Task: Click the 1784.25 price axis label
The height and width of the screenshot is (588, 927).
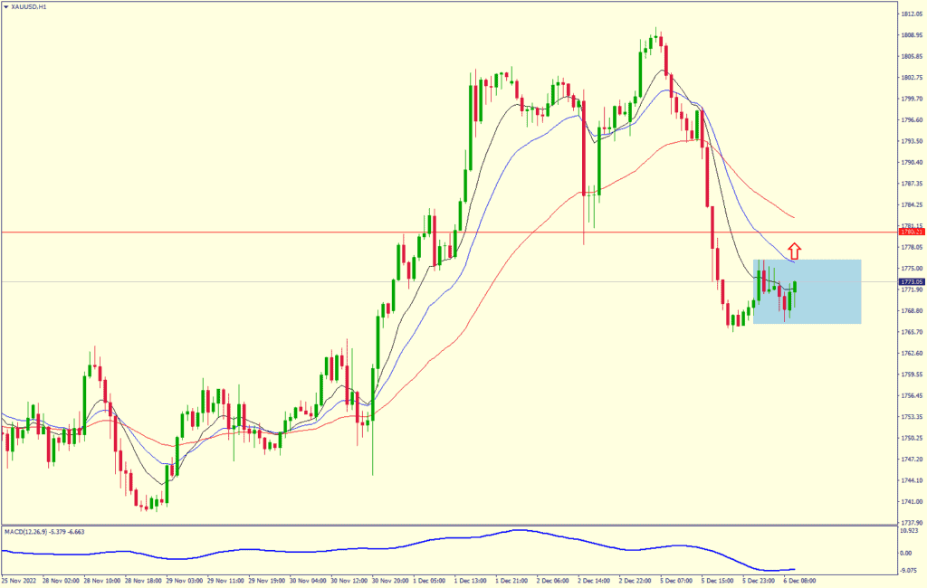Action: (x=911, y=205)
